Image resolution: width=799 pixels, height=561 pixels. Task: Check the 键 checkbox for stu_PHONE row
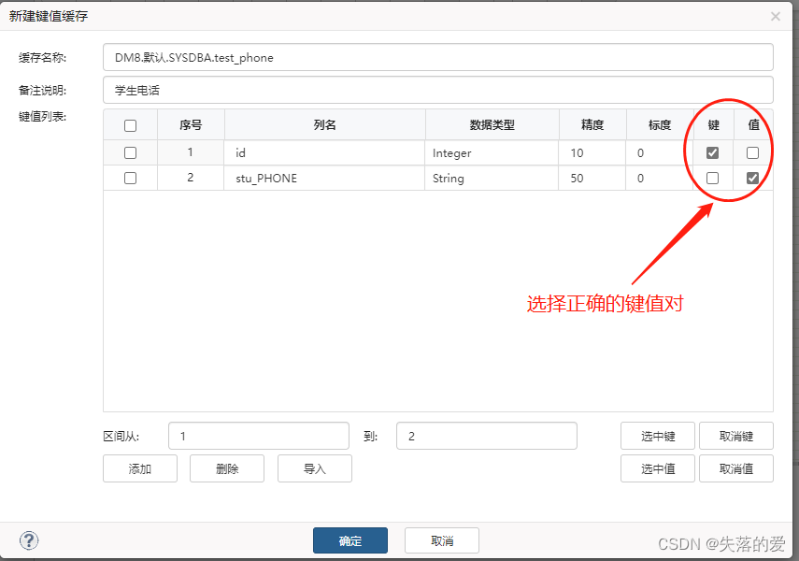pos(712,178)
